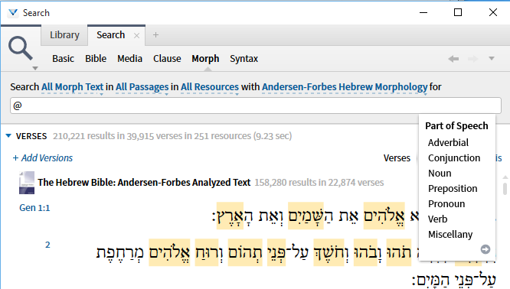The image size is (510, 289).
Task: Go forward using the right arrow icon
Action: coord(473,59)
